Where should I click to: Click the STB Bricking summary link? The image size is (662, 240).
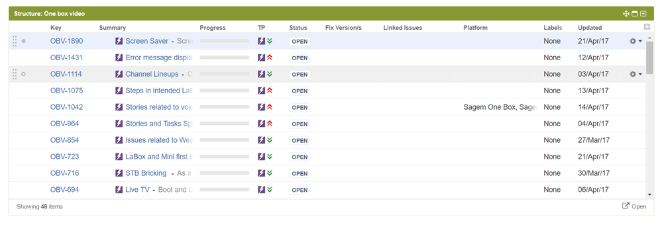tap(146, 173)
